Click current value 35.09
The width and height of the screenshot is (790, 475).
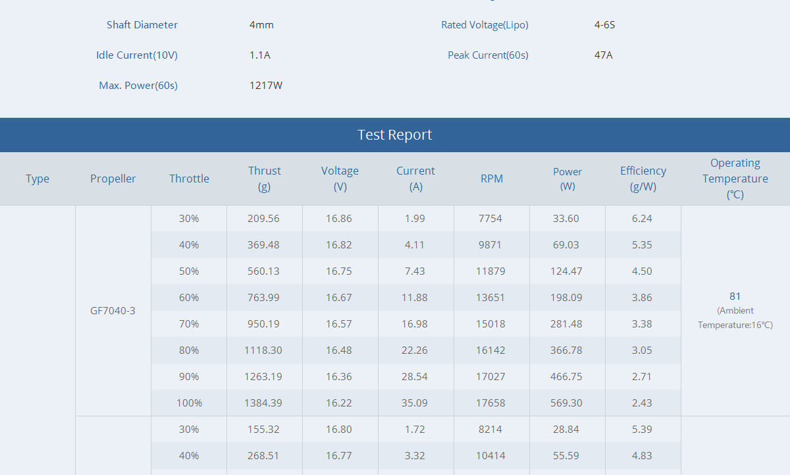(x=415, y=403)
